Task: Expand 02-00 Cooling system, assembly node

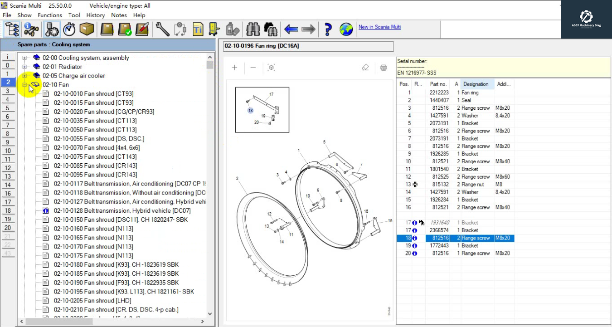Action: pos(24,58)
